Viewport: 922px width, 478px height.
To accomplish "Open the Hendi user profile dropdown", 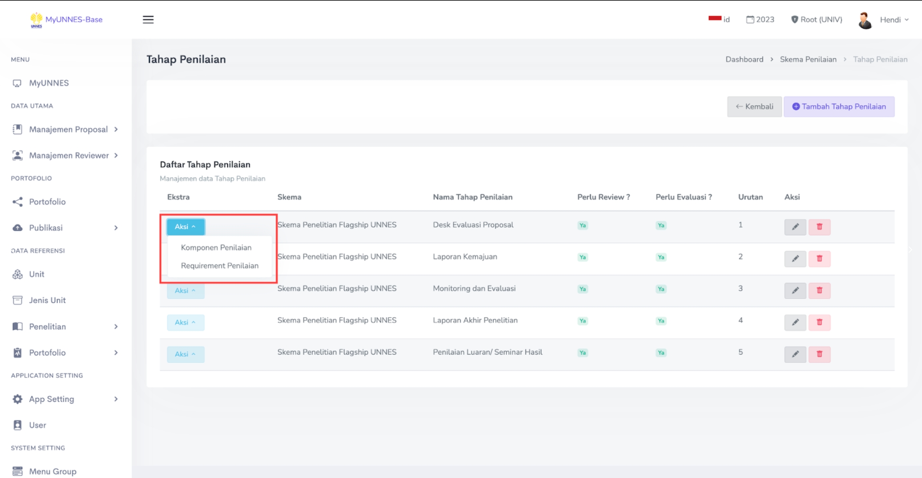I will pyautogui.click(x=893, y=20).
